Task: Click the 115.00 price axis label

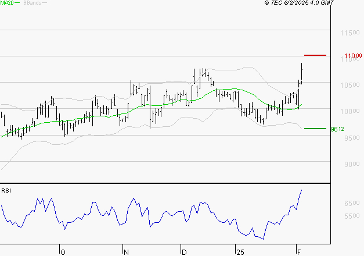Action: point(351,33)
